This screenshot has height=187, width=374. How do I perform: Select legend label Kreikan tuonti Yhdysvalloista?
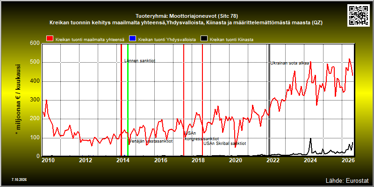167,40
